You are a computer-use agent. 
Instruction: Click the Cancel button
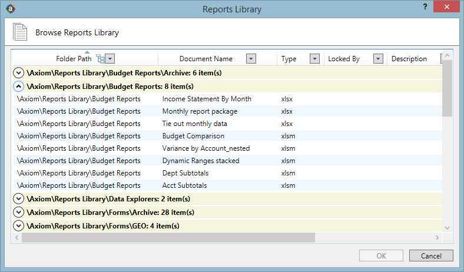(431, 256)
